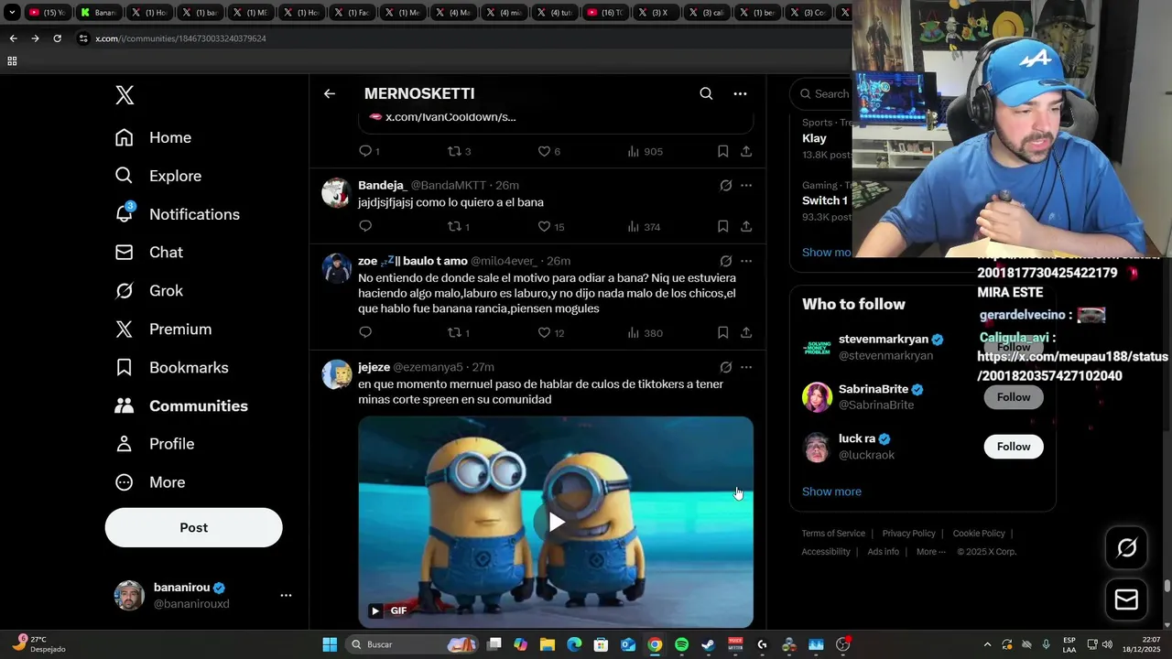The height and width of the screenshot is (659, 1172).
Task: Repost the zoe baulo t amo post
Action: pyautogui.click(x=458, y=332)
